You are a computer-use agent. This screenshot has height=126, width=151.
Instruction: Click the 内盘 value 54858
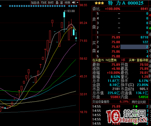[143, 97]
